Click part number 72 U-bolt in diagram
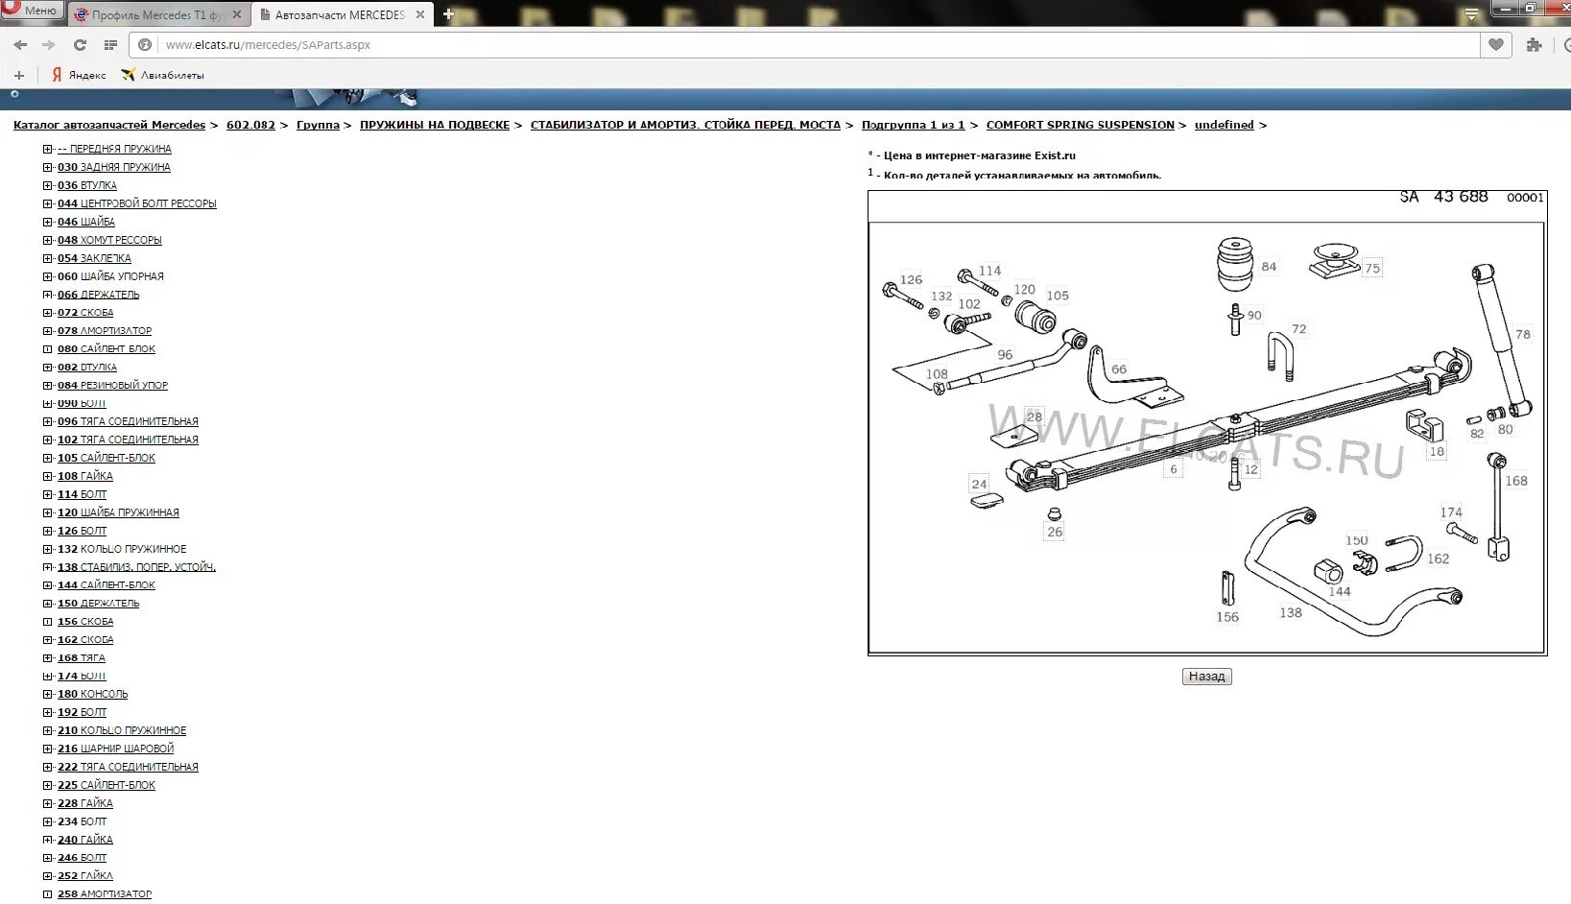 (x=1298, y=328)
